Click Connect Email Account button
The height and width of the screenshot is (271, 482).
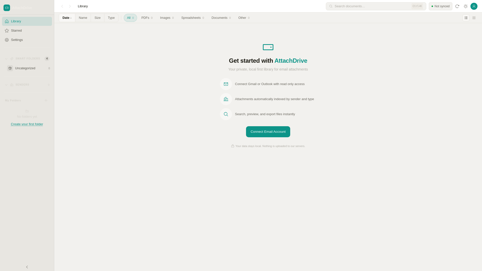tap(268, 132)
